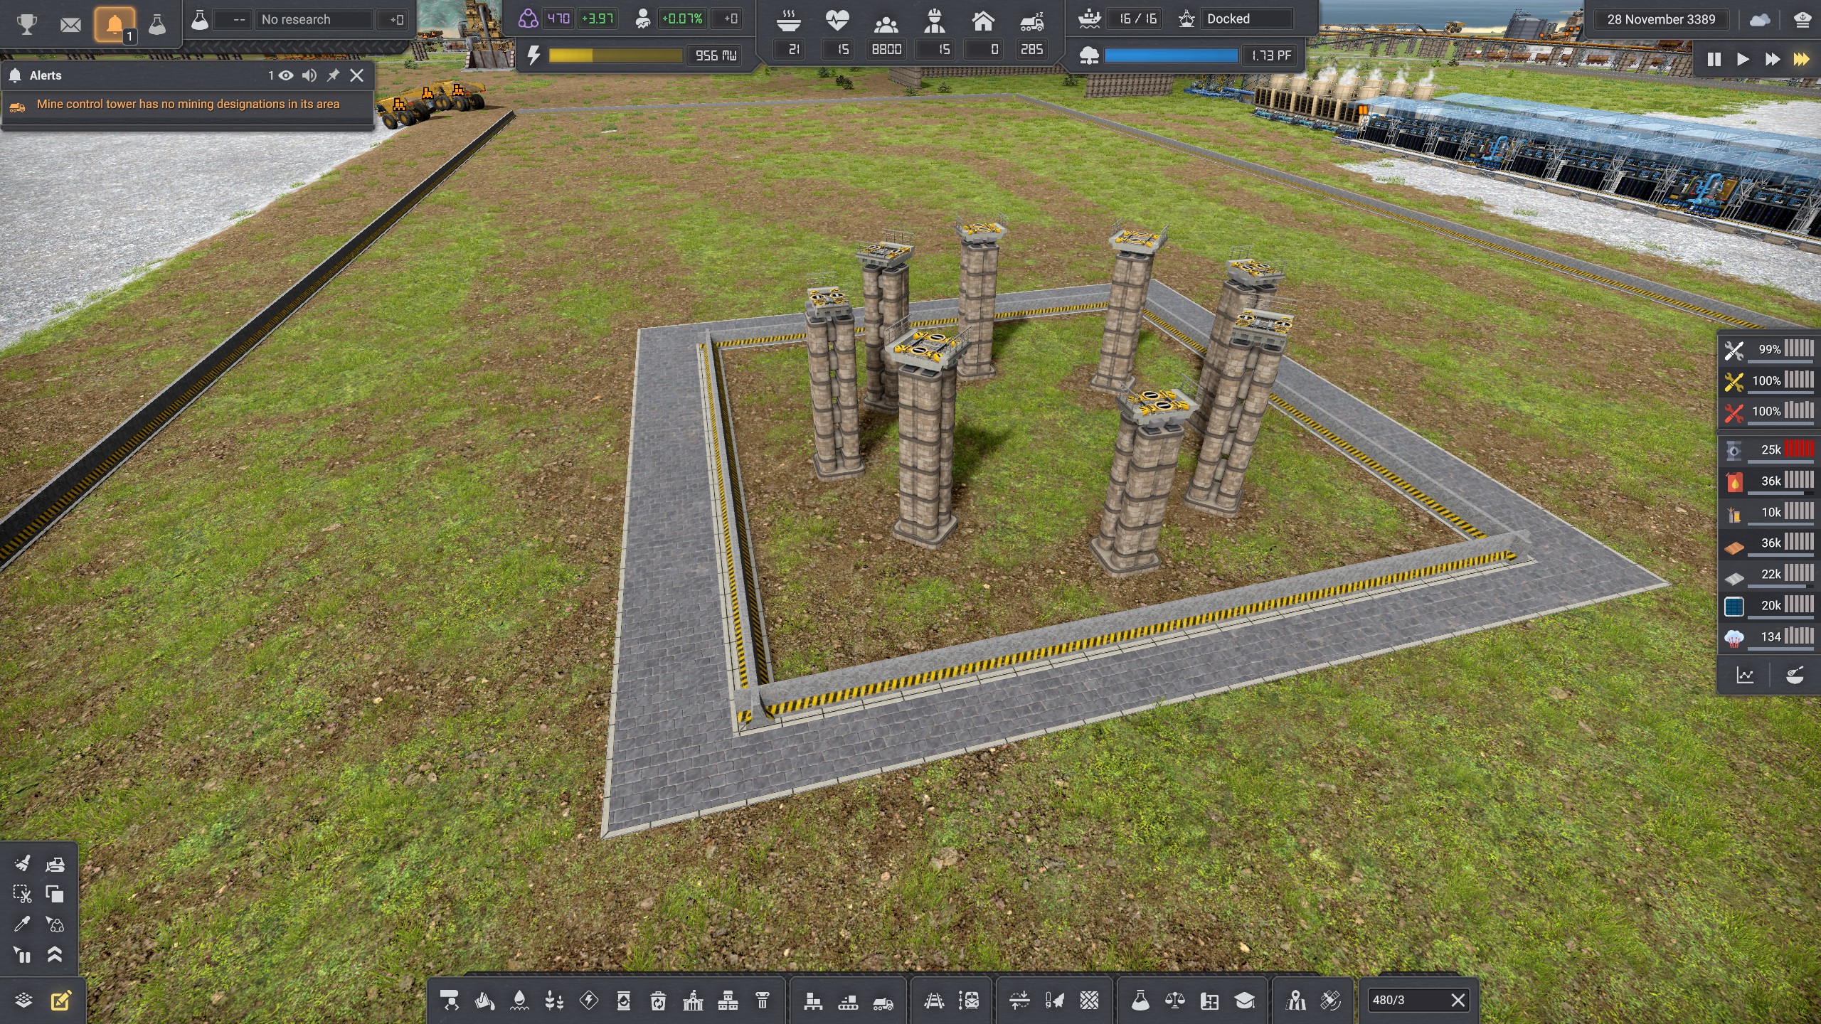Click the cargo ship fleet icon
This screenshot has height=1024, width=1821.
click(1089, 18)
